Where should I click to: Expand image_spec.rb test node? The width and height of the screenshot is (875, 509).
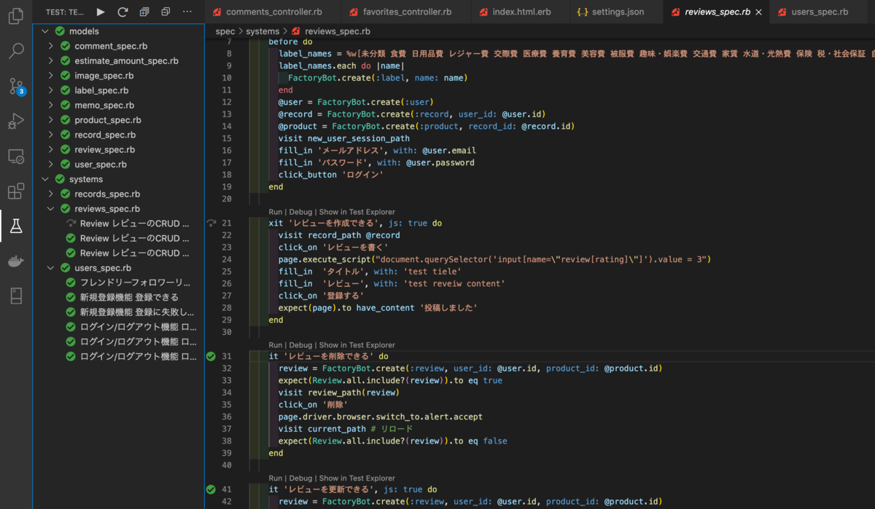(x=51, y=76)
